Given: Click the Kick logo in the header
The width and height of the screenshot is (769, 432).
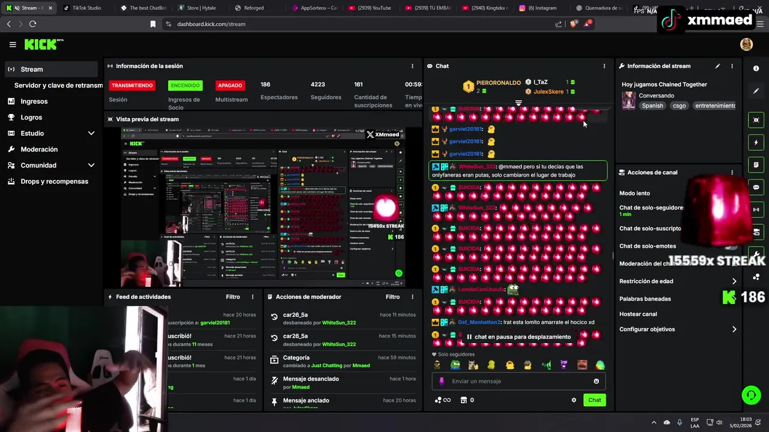Looking at the screenshot, I should coord(43,44).
